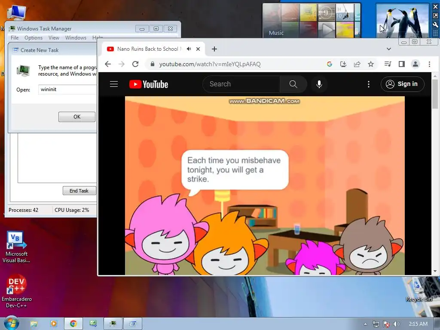Click the YouTube page vertical scrollbar thumb

coord(435,94)
